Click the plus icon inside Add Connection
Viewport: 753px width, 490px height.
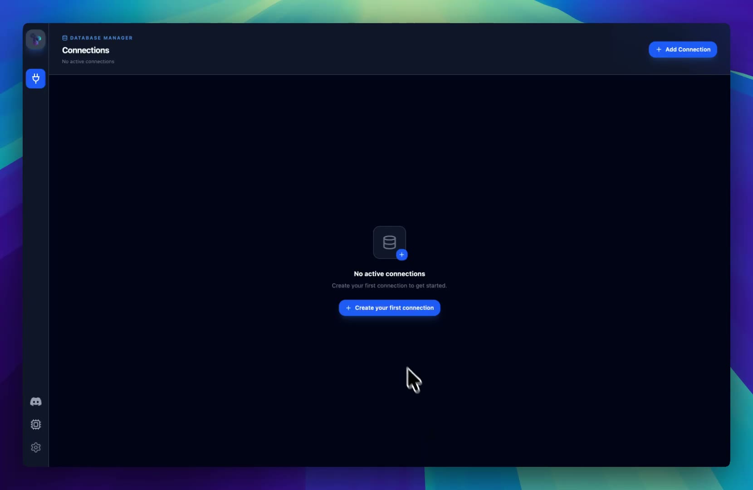(659, 49)
